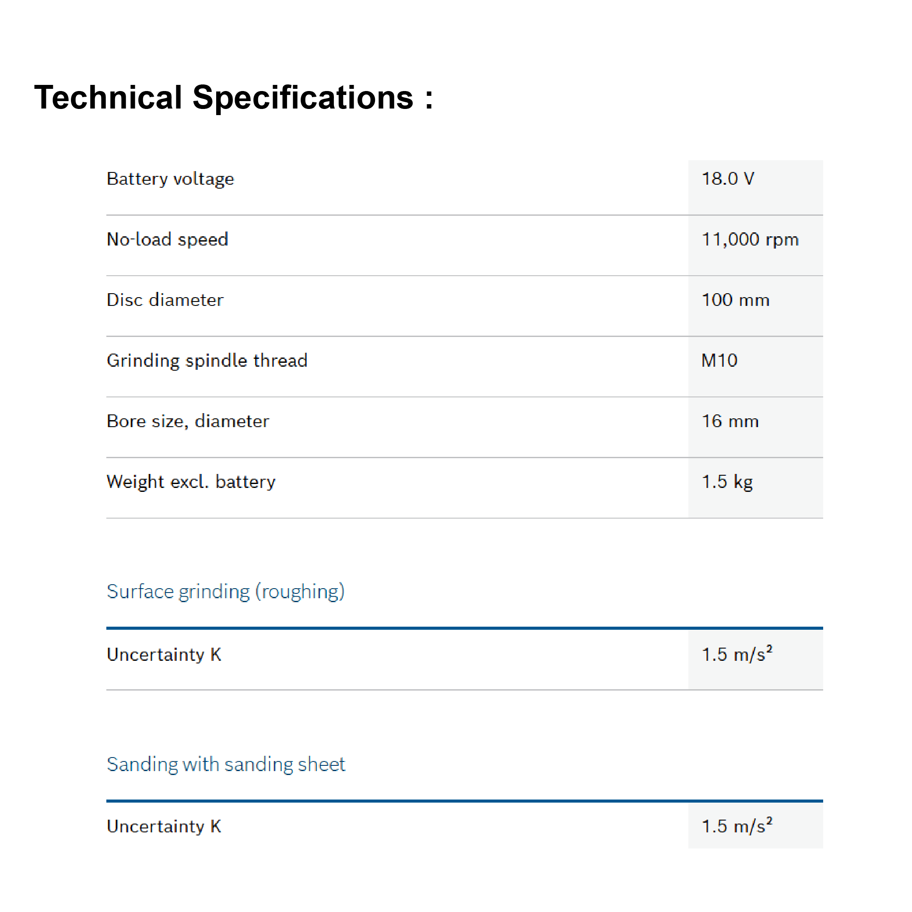Click the Sanding section 1.5 m/s² value
The height and width of the screenshot is (912, 912).
pos(737,827)
